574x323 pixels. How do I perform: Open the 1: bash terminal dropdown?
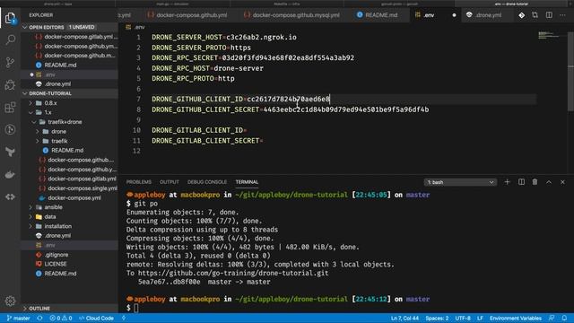460,182
